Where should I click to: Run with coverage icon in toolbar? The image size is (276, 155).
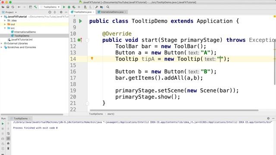point(74,7)
